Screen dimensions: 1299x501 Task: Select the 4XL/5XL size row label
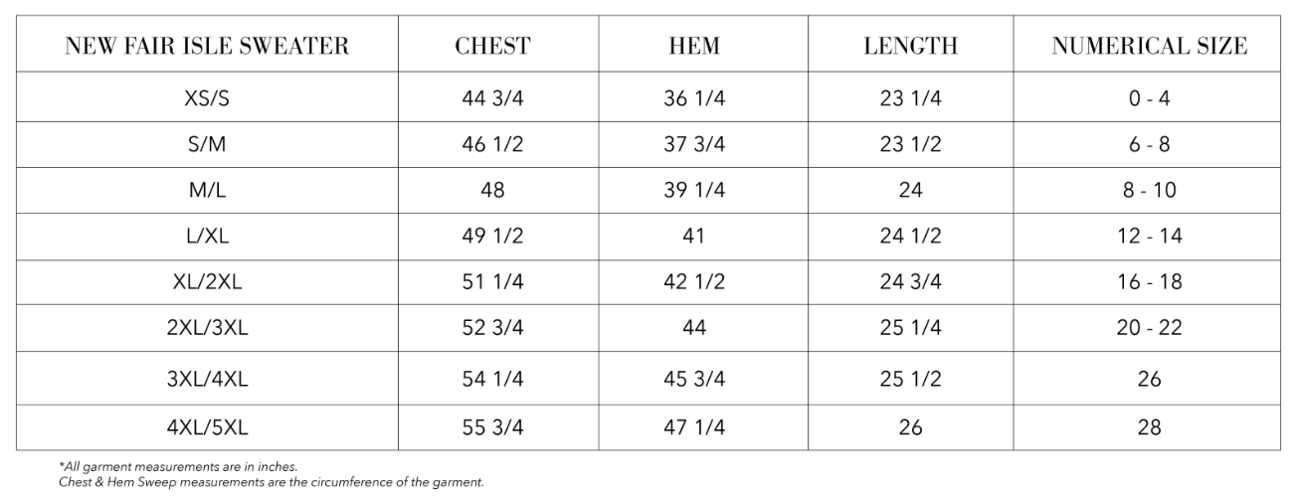coord(207,428)
